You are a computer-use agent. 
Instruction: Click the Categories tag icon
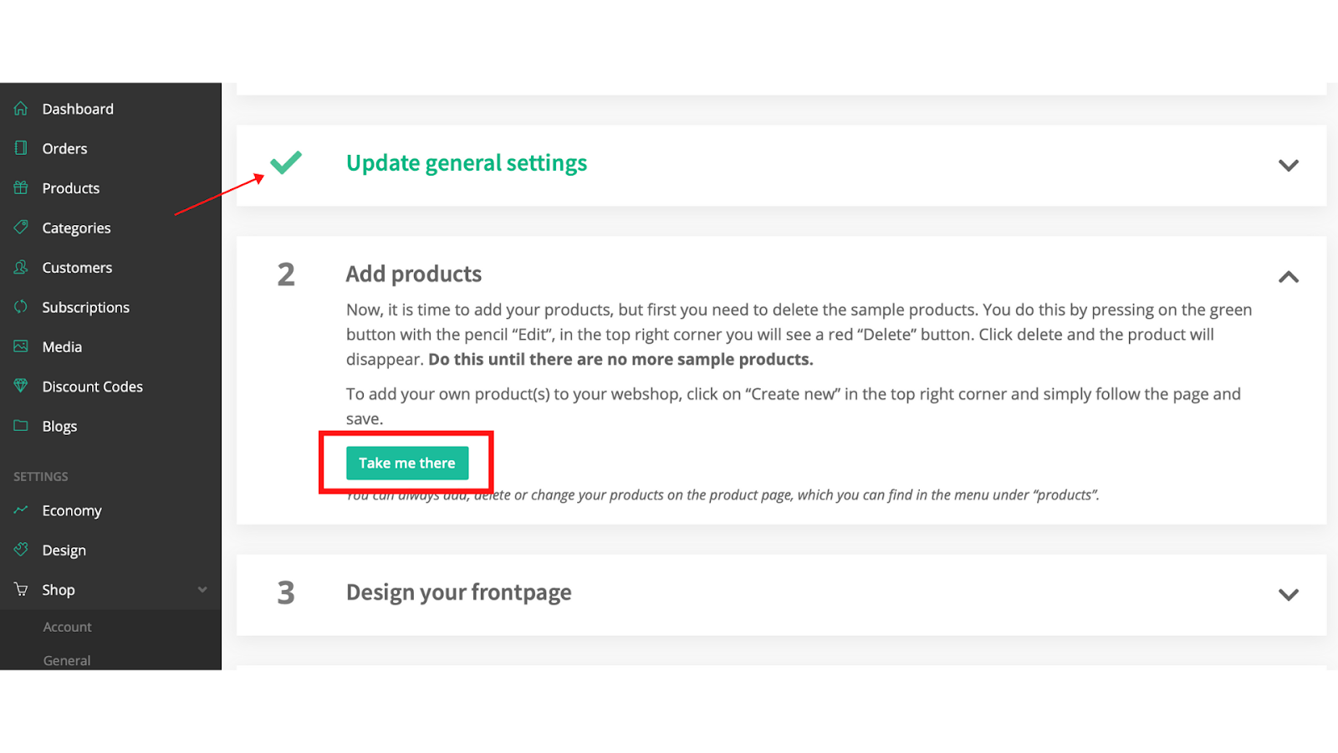point(21,227)
